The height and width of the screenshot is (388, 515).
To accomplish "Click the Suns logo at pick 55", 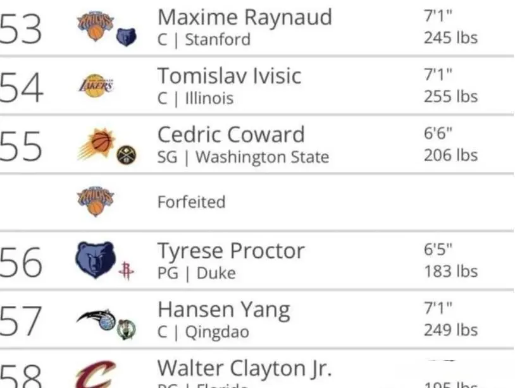I will [97, 144].
